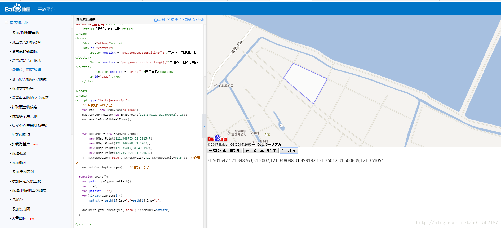Click the 亿琳垂钓园 map marker
501x228 pixels.
[216, 86]
